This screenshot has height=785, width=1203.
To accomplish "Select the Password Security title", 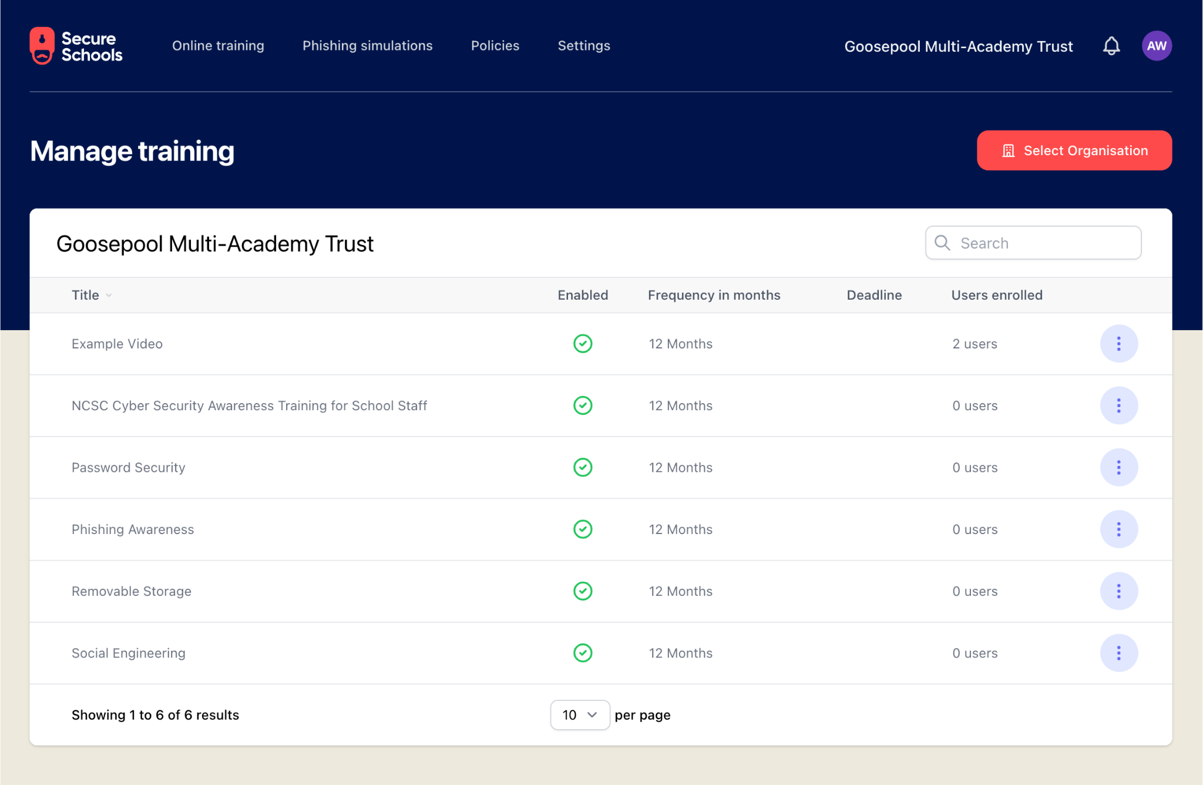I will (128, 467).
